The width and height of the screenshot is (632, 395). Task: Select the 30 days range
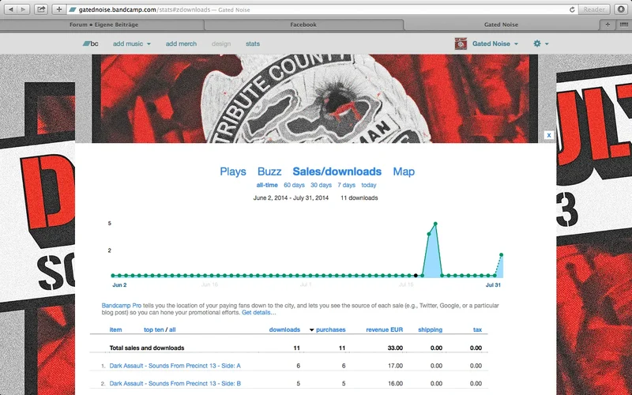(321, 185)
